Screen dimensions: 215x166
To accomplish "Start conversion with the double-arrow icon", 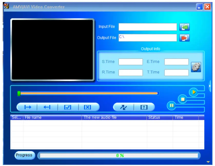I will pyautogui.click(x=123, y=107).
